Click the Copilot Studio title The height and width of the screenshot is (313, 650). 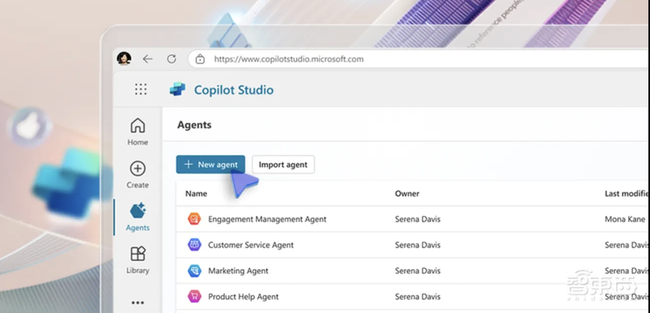[x=234, y=90]
